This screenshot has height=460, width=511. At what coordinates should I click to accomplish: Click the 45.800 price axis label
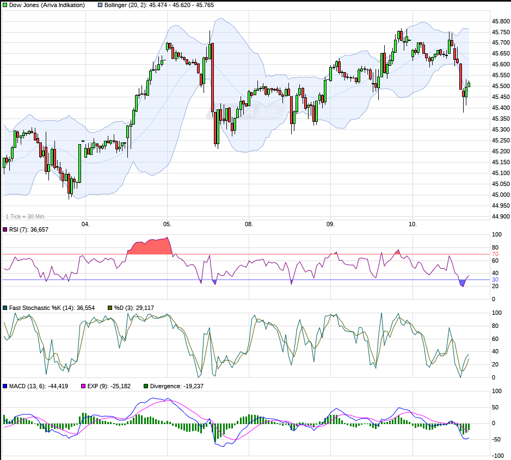pos(500,21)
